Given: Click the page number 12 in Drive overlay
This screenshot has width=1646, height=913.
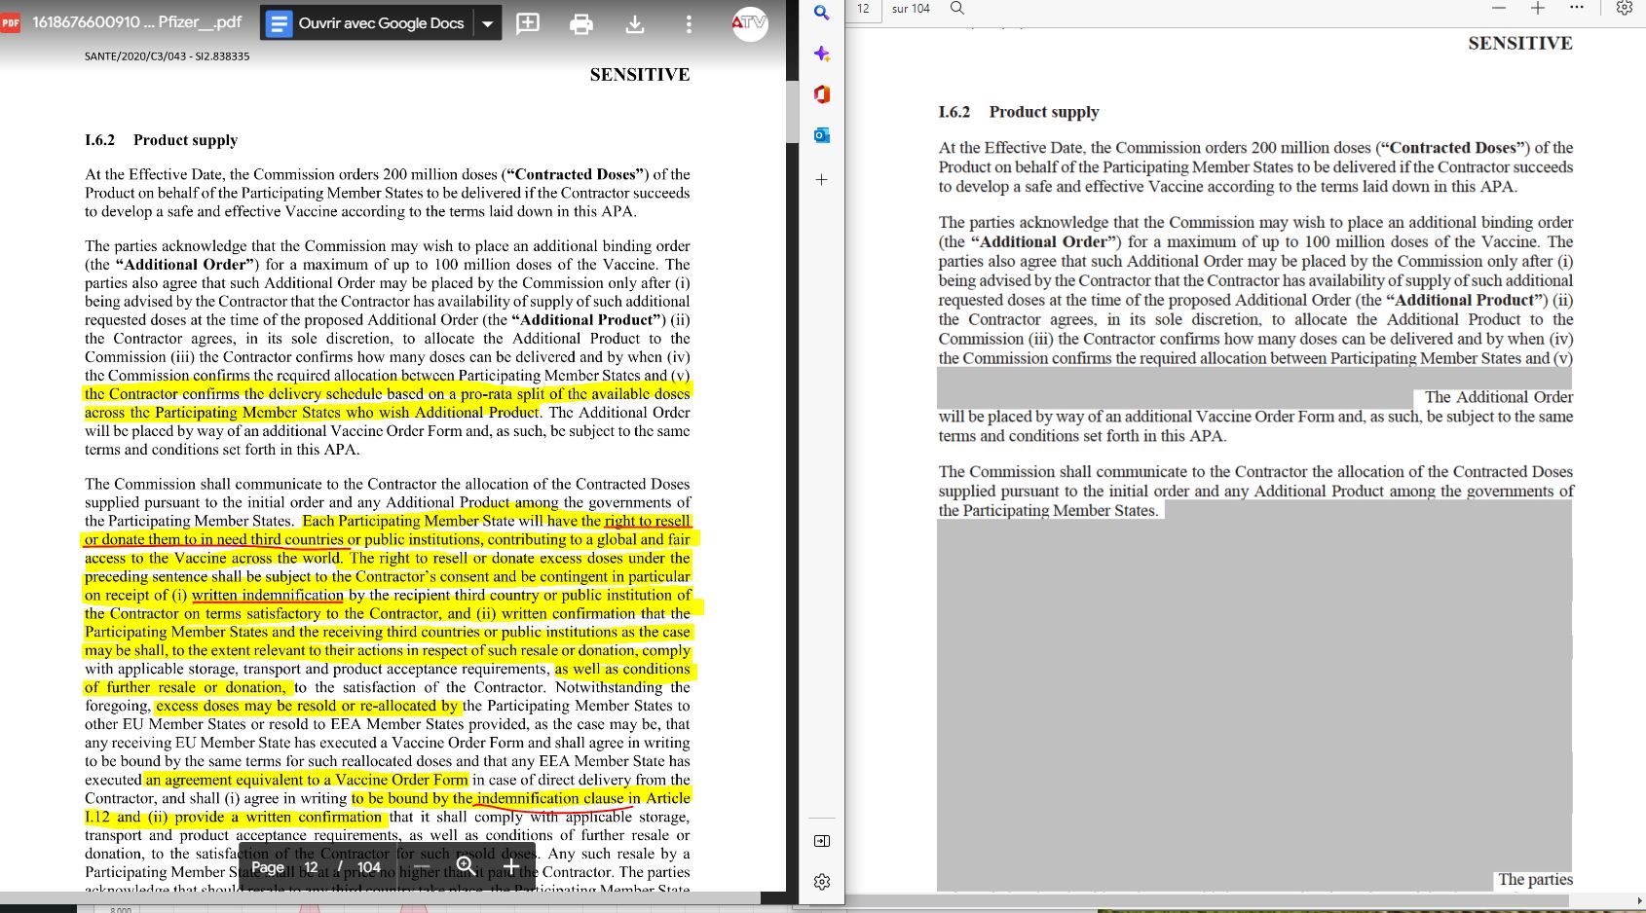Looking at the screenshot, I should [312, 867].
